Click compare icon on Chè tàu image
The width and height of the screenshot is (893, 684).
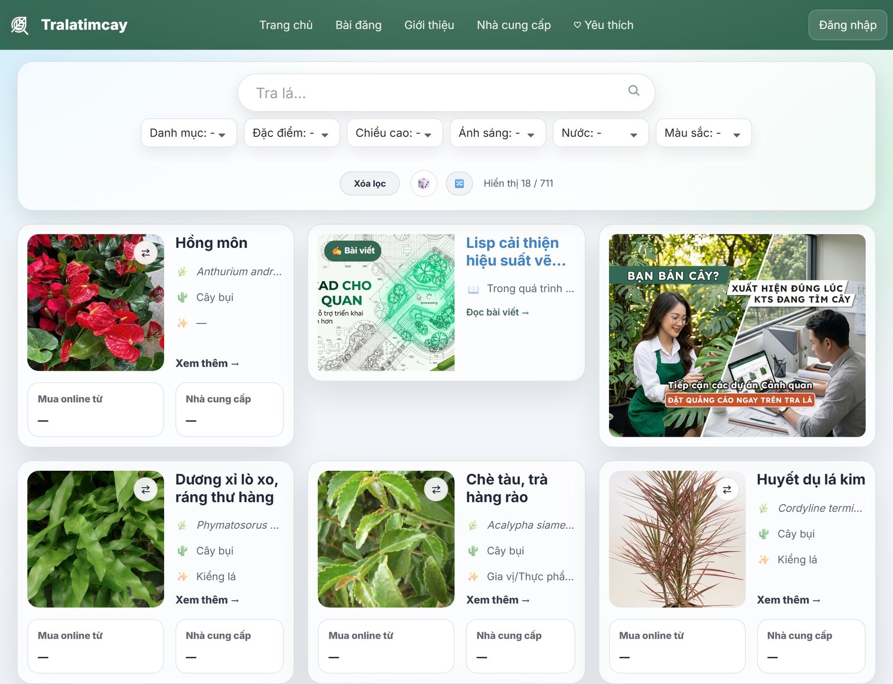[x=436, y=490]
